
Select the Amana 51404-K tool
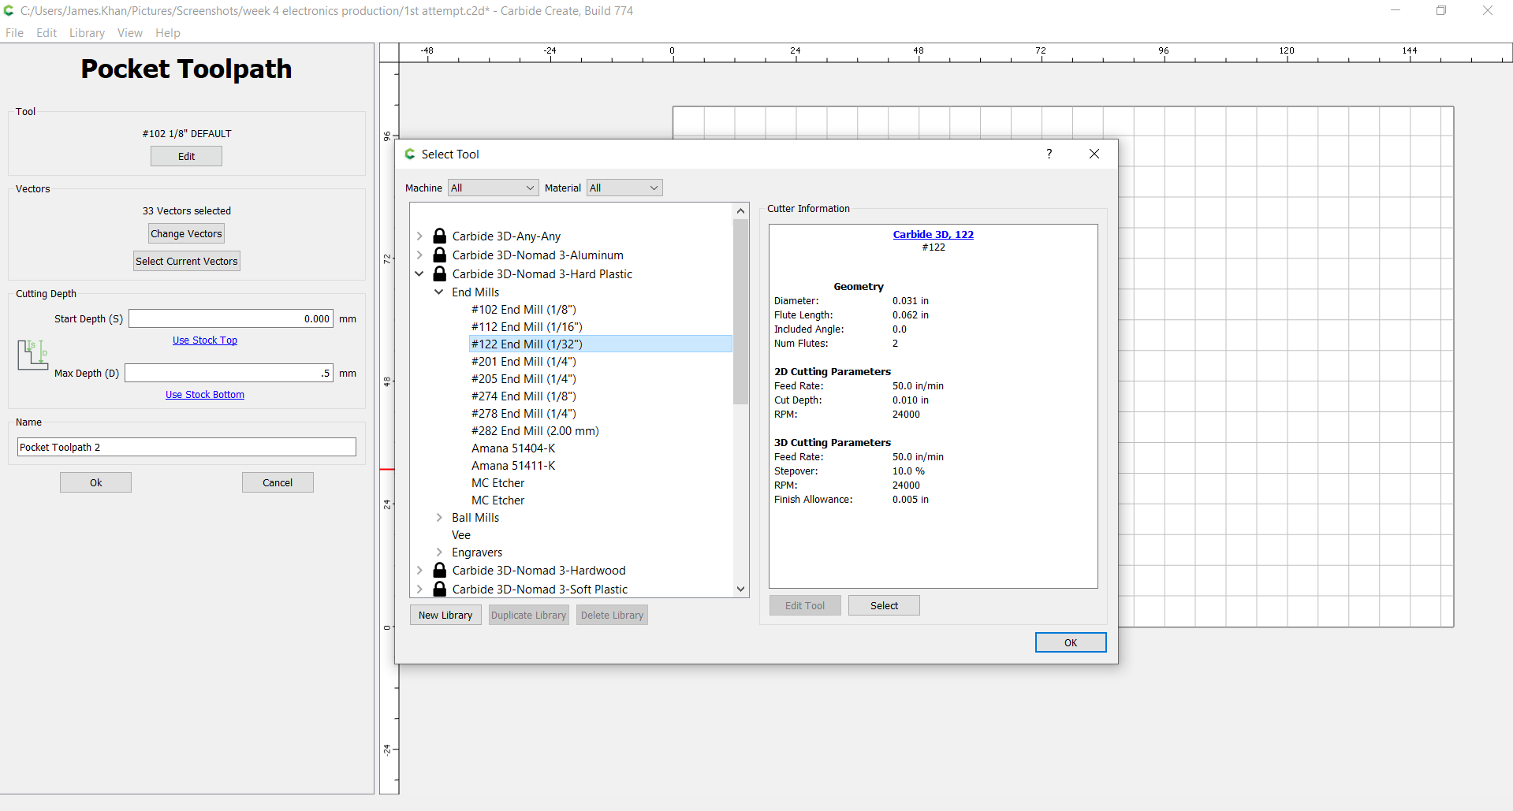tap(513, 448)
